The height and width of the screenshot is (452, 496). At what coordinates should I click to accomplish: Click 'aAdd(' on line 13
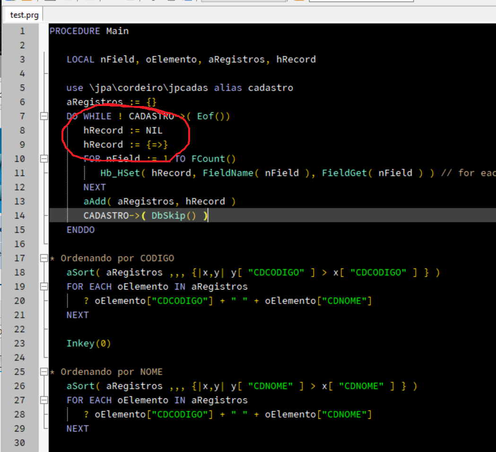[97, 202]
